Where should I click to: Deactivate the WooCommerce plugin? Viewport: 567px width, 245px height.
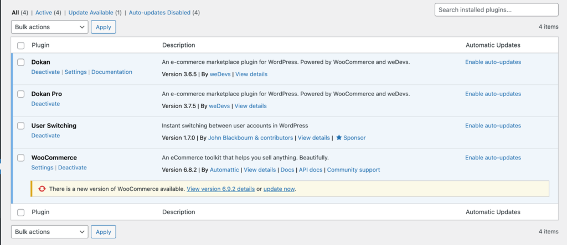pos(73,168)
